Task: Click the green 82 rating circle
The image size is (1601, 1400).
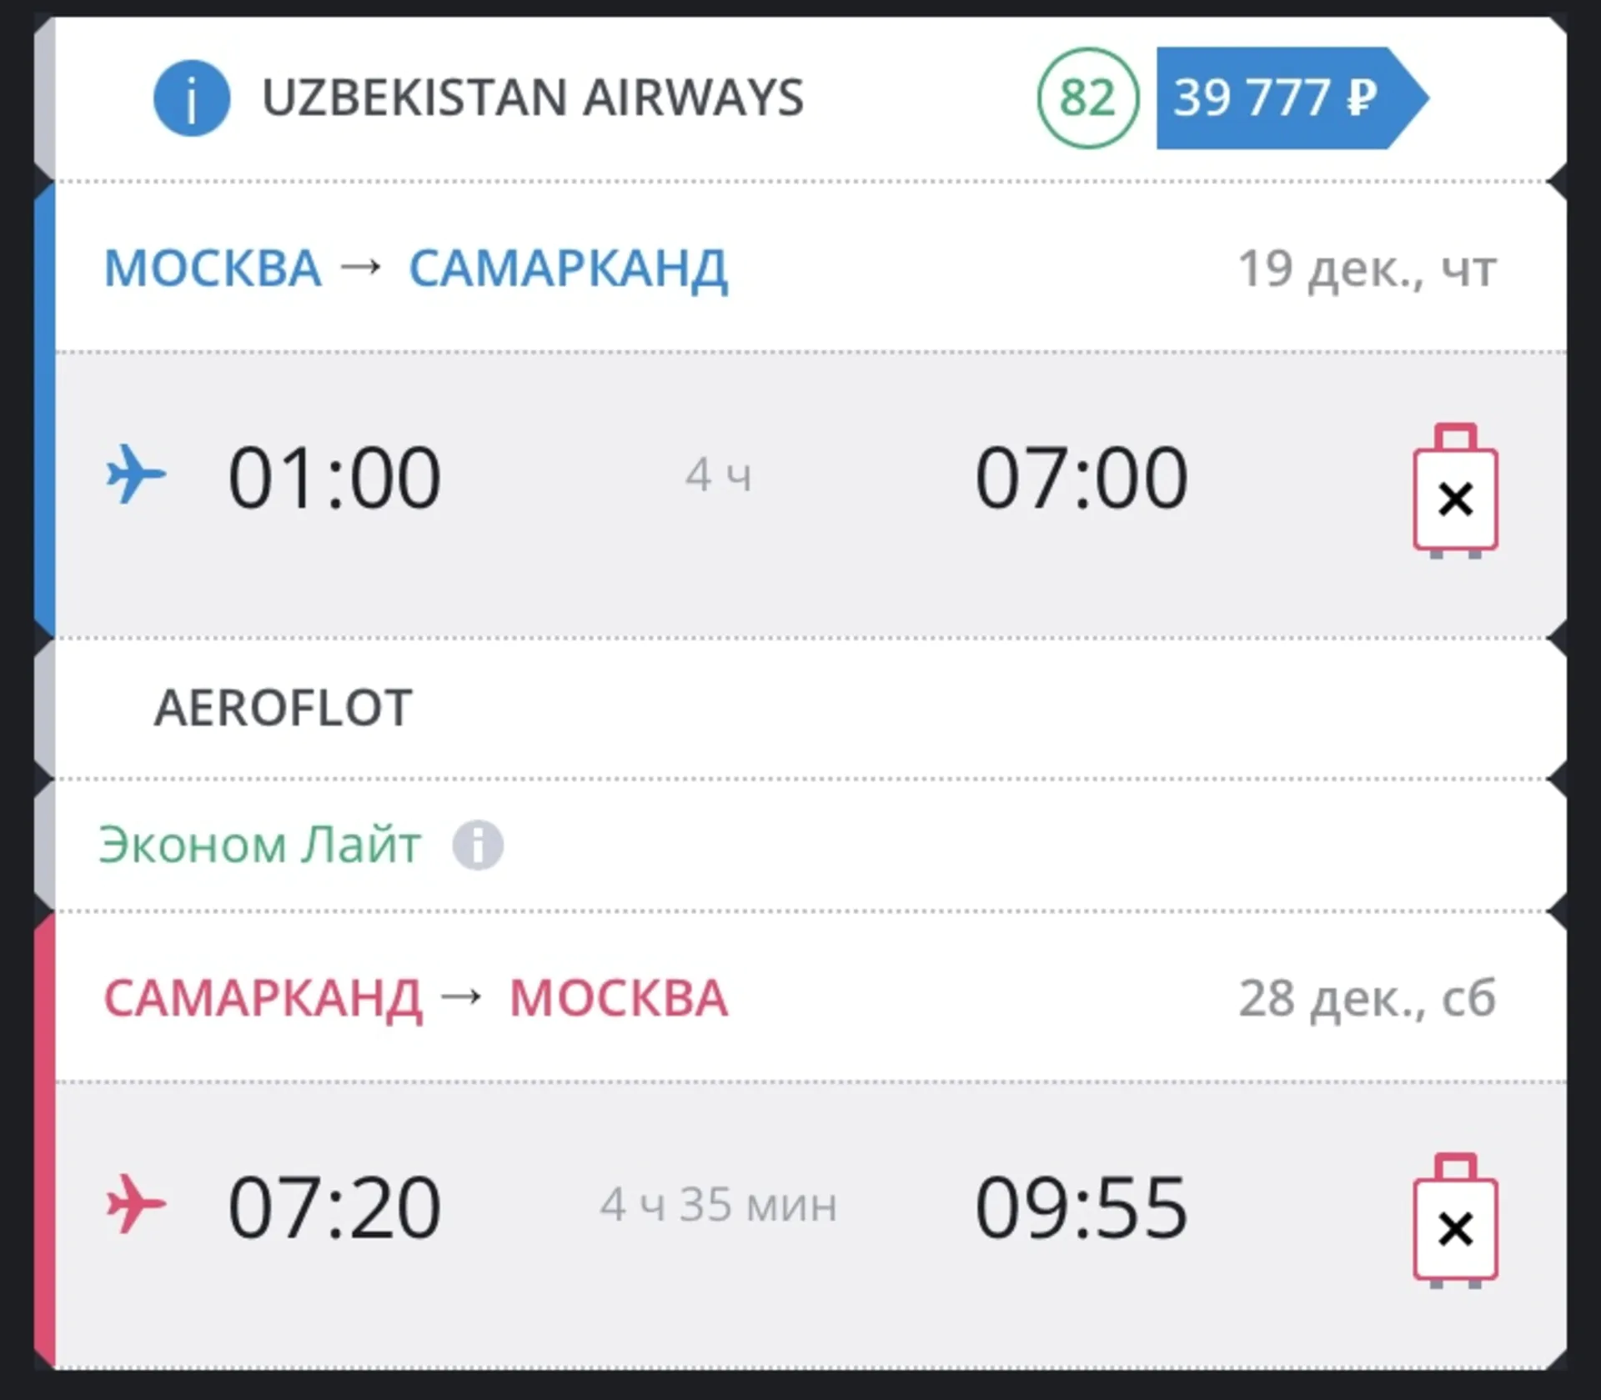Action: click(x=1087, y=98)
